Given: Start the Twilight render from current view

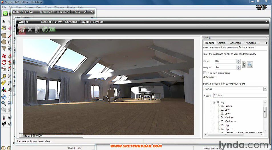Looking at the screenshot, I should pos(22,30).
